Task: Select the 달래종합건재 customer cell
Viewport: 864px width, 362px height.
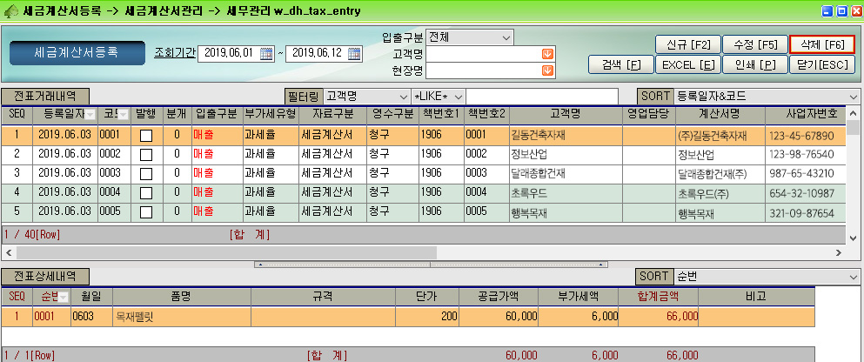Action: coord(566,173)
